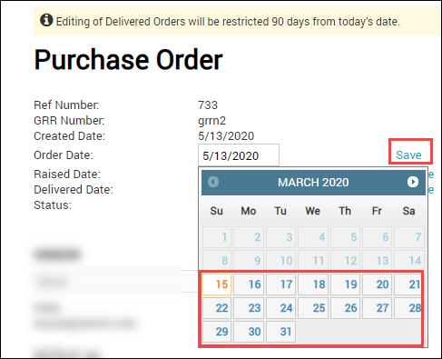Screen dimensions: 442x359
Task: Click the Sa weekday header
Action: (408, 211)
